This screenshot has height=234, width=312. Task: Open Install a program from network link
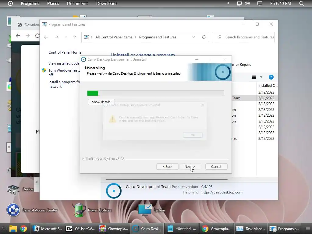(x=64, y=84)
